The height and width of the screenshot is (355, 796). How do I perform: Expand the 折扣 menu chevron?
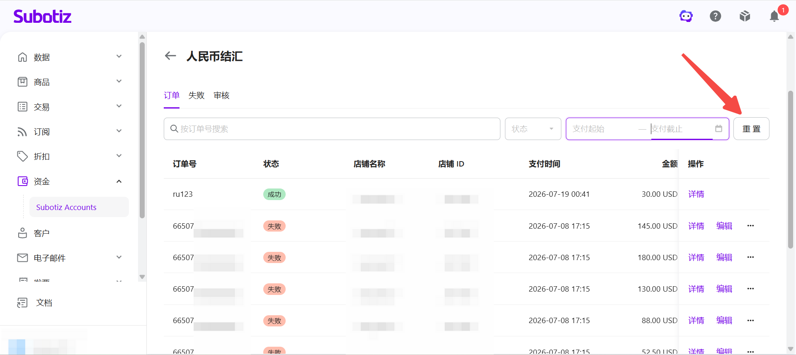(x=119, y=156)
